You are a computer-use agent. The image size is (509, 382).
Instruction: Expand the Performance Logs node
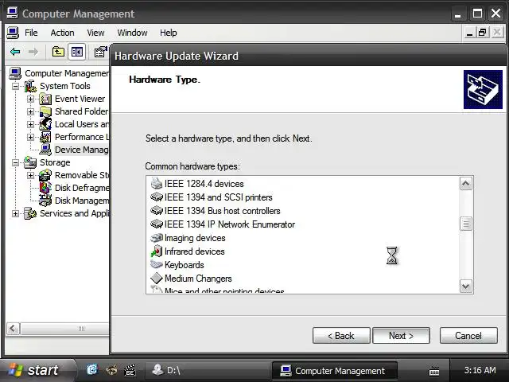point(30,137)
